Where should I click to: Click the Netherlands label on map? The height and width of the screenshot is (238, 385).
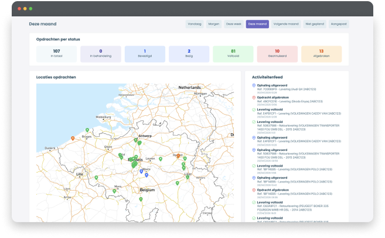click(x=189, y=88)
